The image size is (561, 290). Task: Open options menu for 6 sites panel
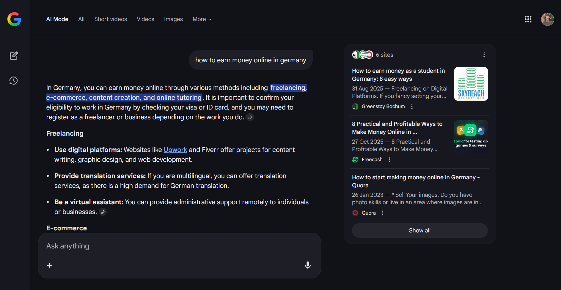point(484,55)
